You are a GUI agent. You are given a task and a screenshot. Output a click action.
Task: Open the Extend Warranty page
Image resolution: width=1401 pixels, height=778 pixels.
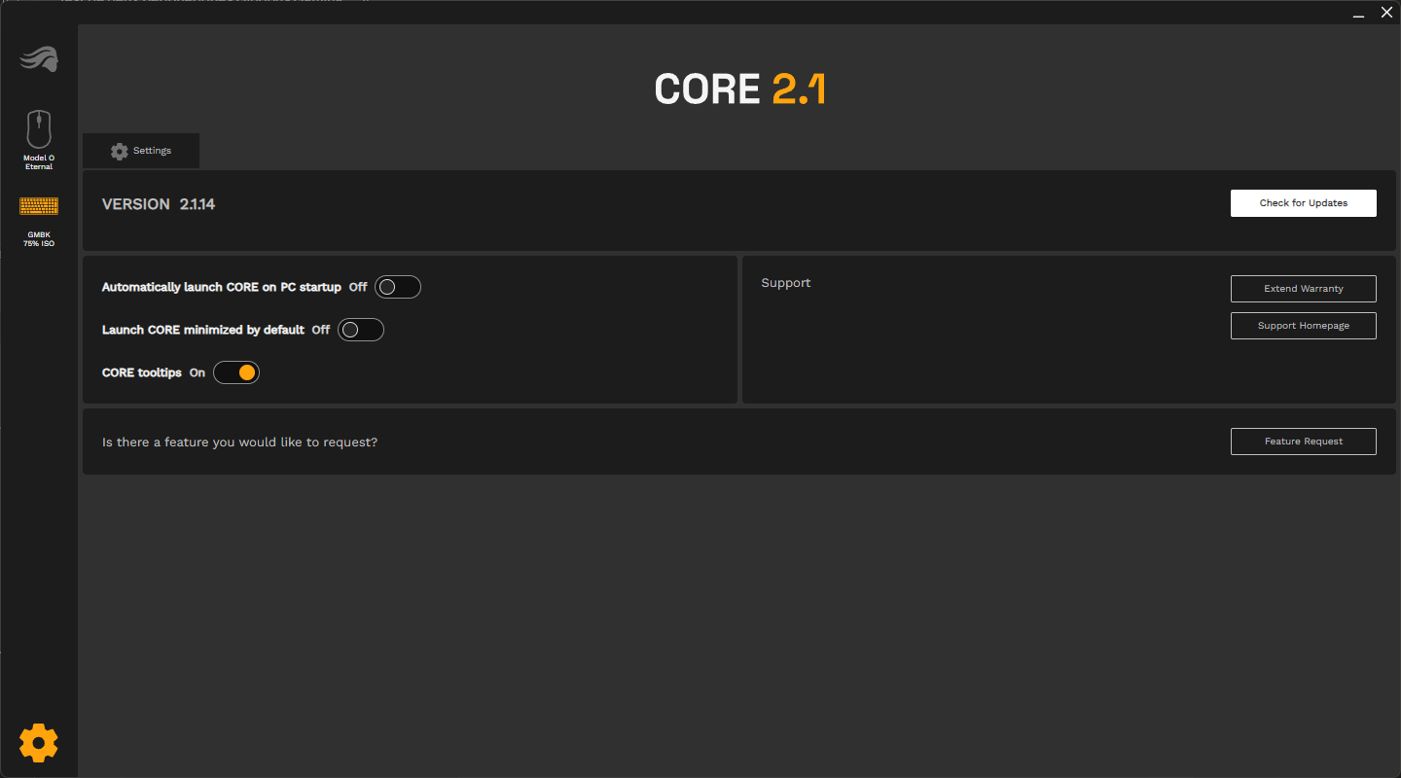coord(1304,289)
